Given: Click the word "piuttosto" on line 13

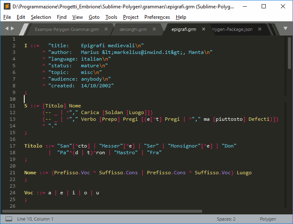Looking at the screenshot, I should coord(229,119).
